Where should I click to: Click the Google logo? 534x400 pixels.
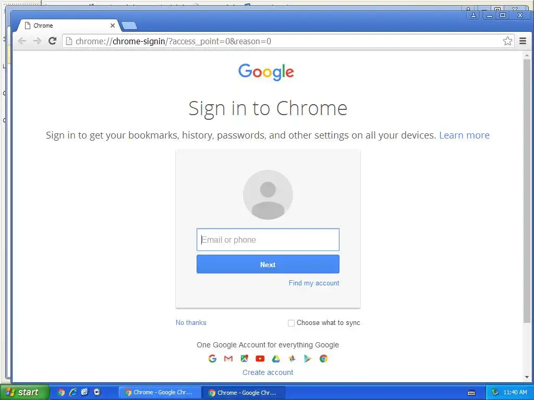coord(266,72)
